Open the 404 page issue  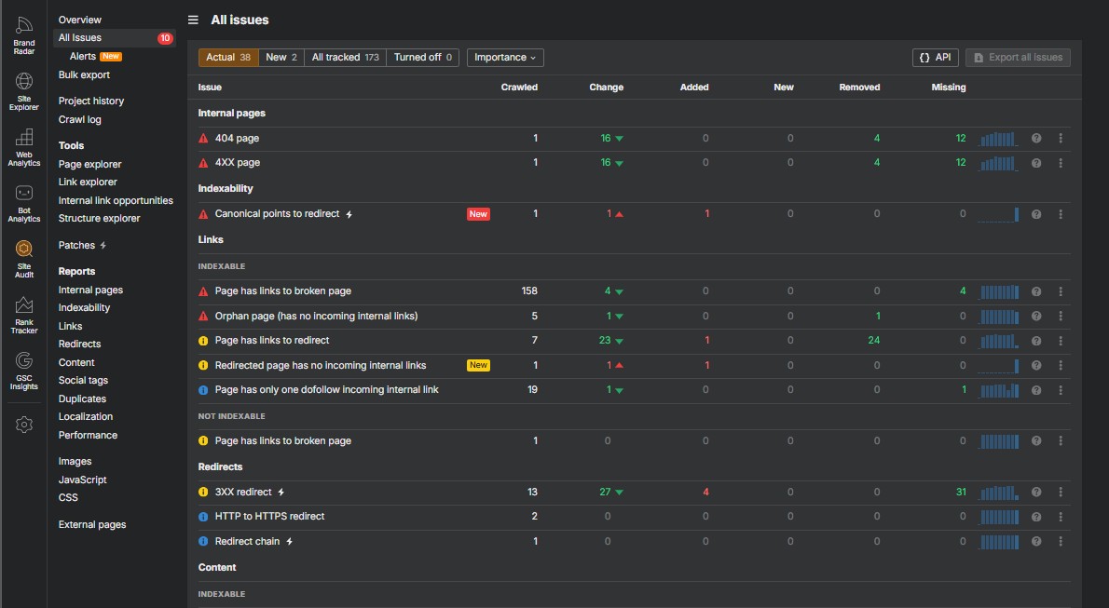click(237, 139)
